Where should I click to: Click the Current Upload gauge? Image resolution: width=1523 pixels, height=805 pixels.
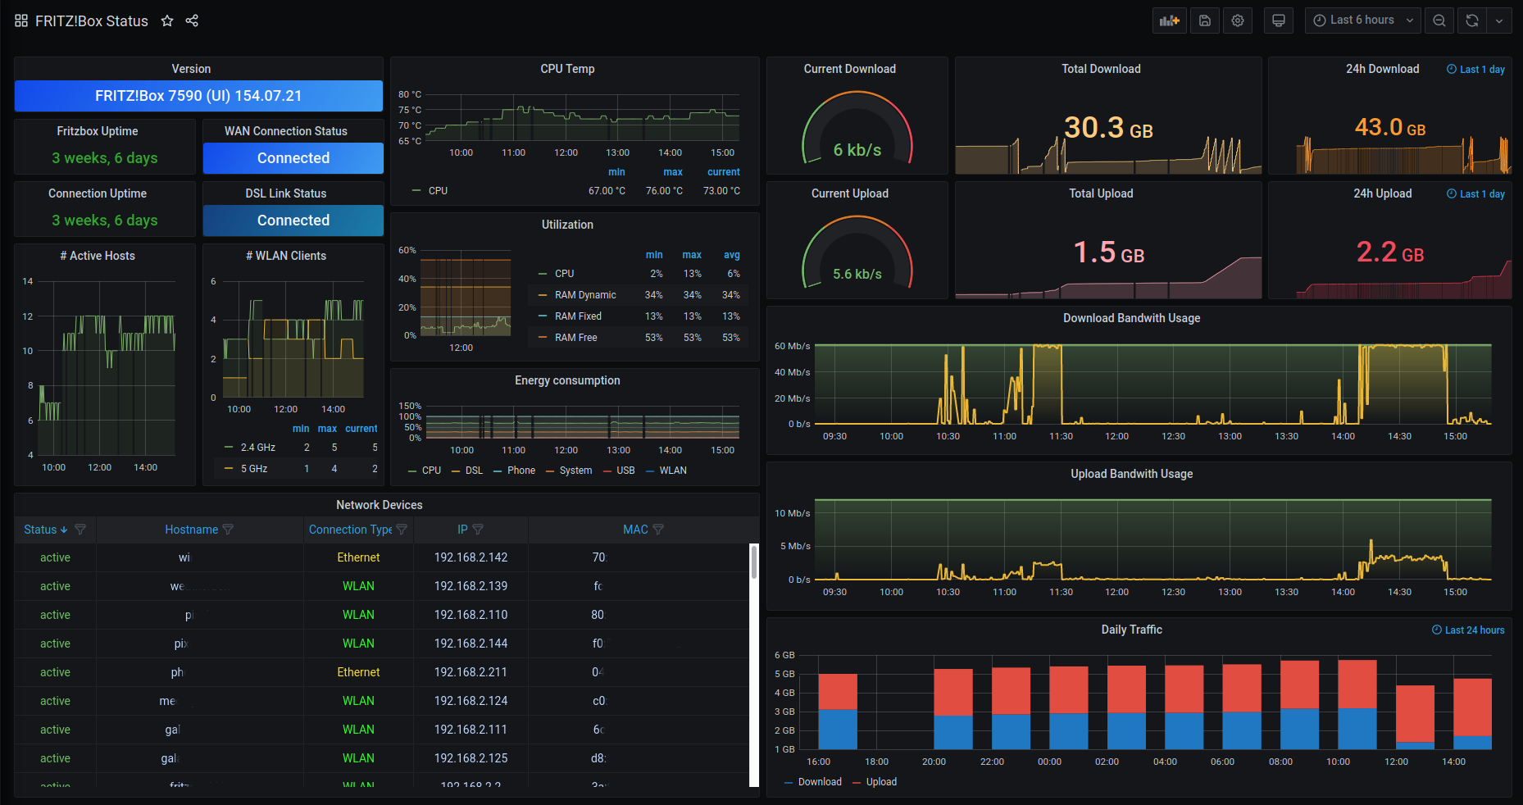point(857,252)
